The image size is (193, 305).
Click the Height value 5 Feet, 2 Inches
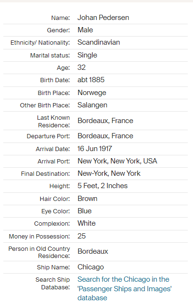[102, 186]
